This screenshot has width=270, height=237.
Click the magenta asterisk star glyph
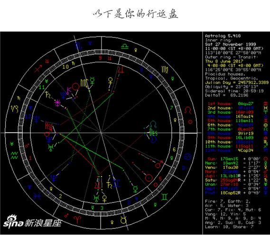click(x=57, y=103)
